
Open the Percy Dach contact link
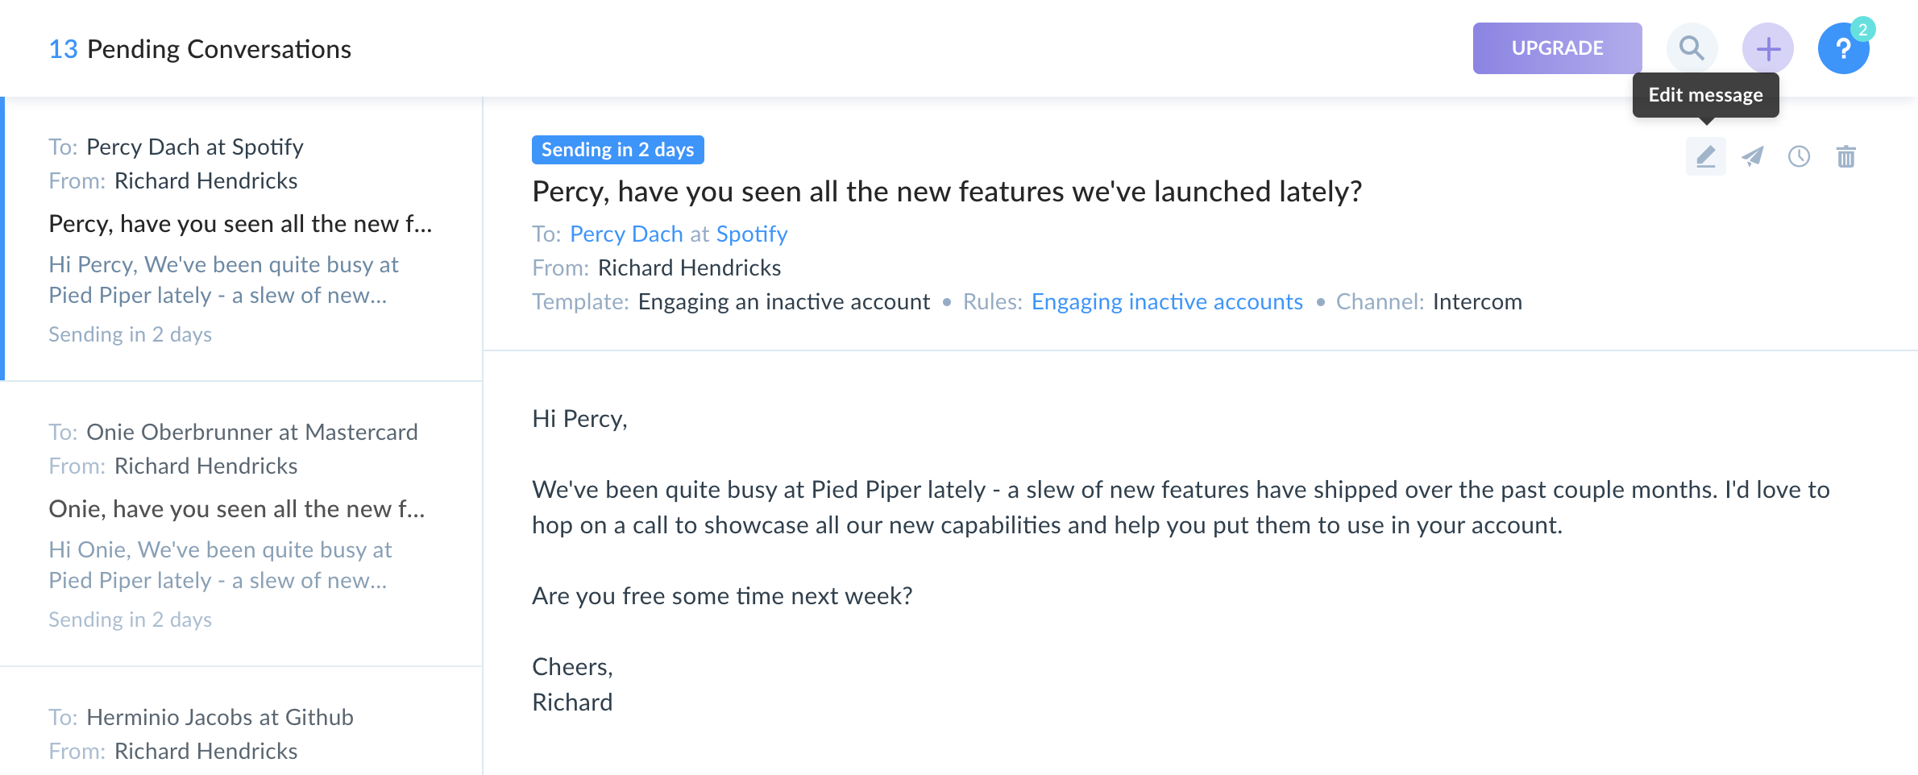coord(626,234)
